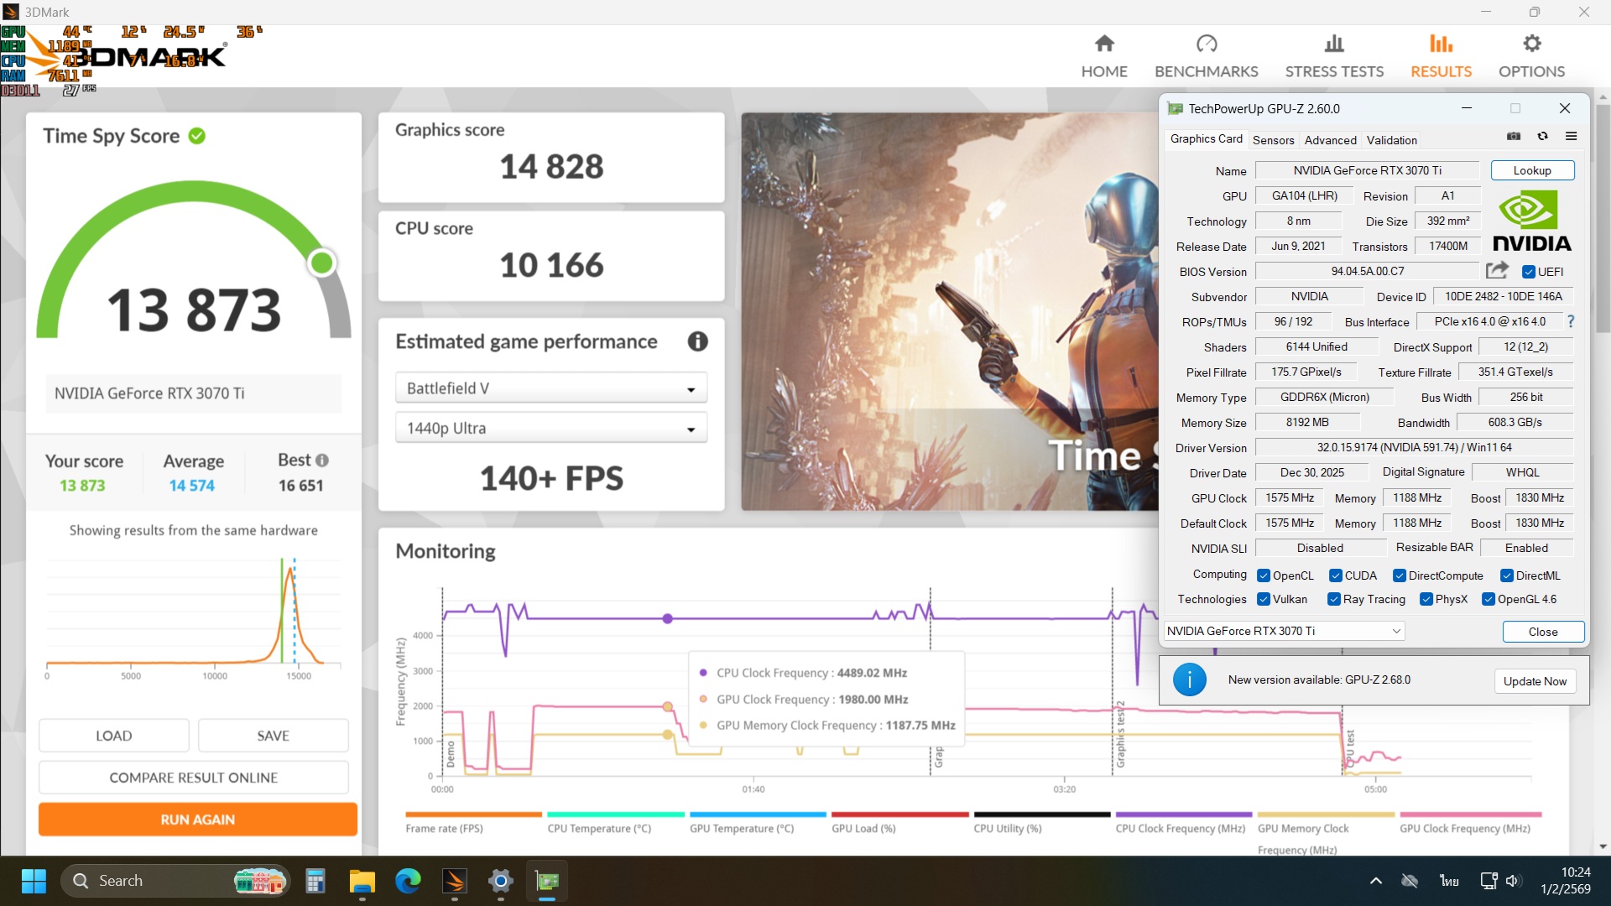Toggle the UEFI checkbox
The height and width of the screenshot is (906, 1611).
(x=1529, y=272)
